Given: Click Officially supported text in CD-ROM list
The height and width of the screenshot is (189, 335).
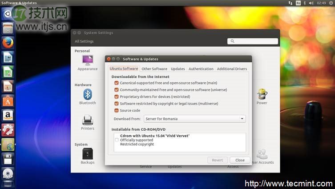Looking at the screenshot, I should click(137, 140).
